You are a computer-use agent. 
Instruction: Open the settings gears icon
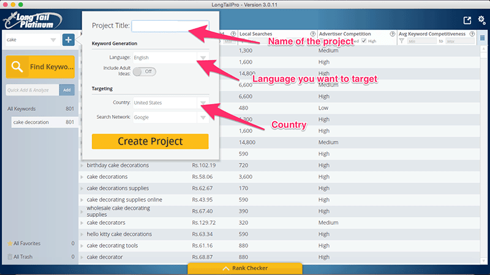coord(481,20)
